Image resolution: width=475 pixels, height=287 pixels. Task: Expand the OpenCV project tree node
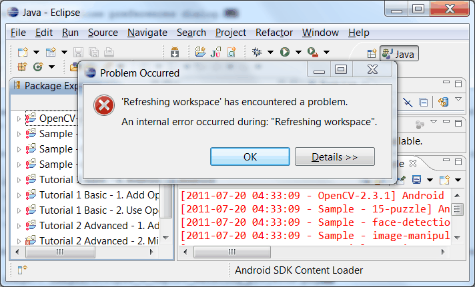[x=19, y=119]
